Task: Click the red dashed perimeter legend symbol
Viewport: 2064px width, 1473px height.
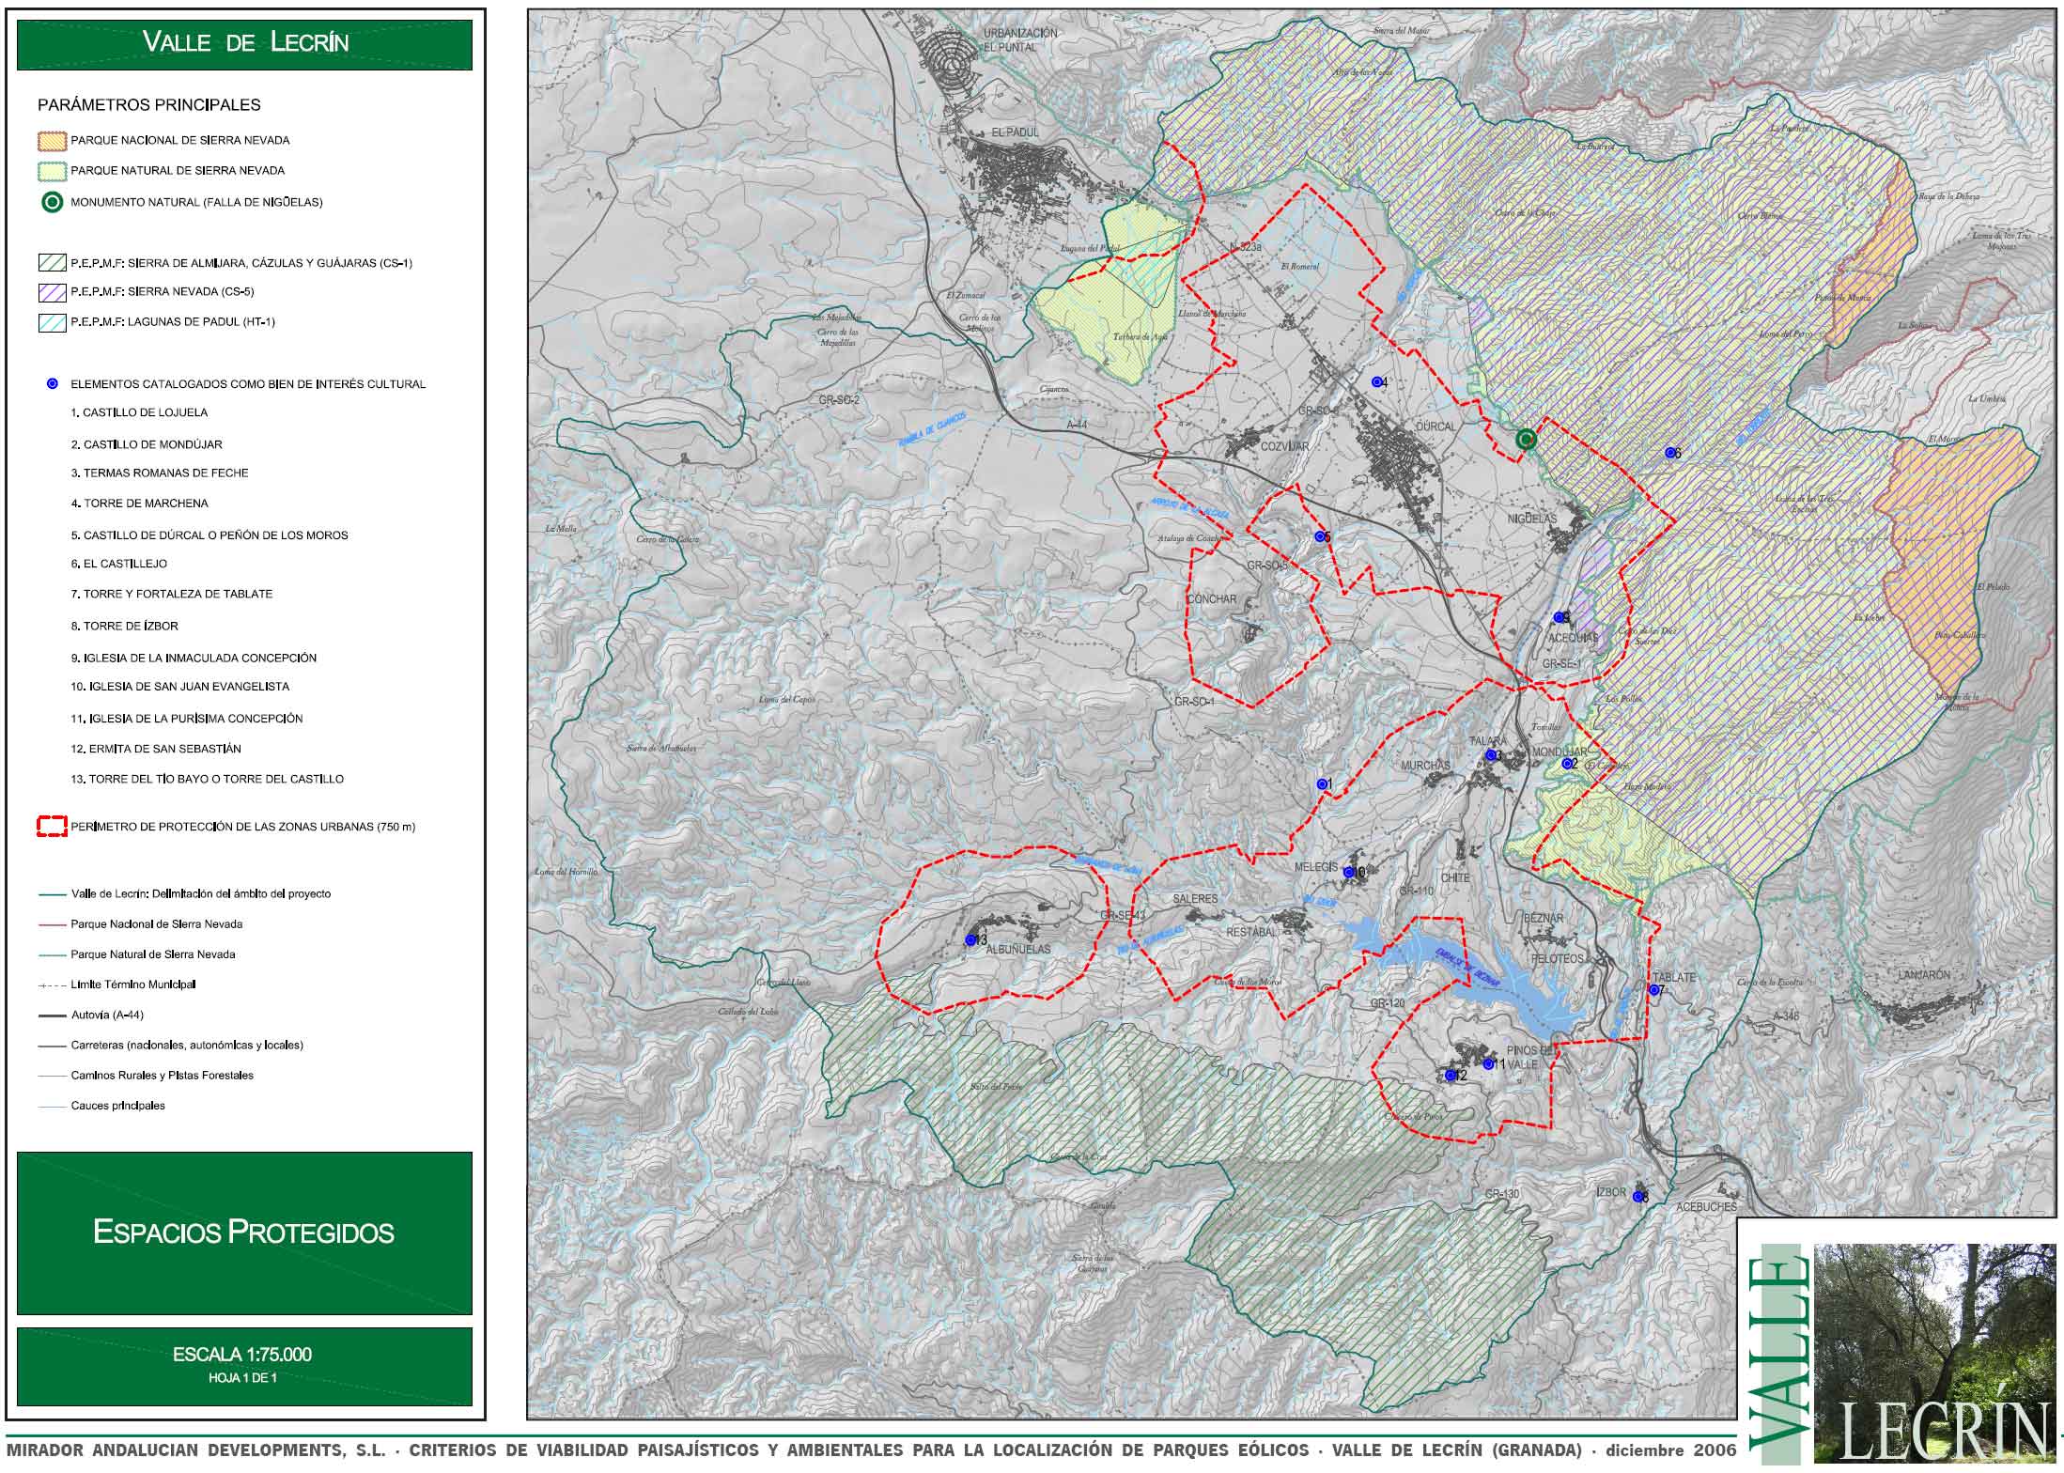Action: point(53,828)
